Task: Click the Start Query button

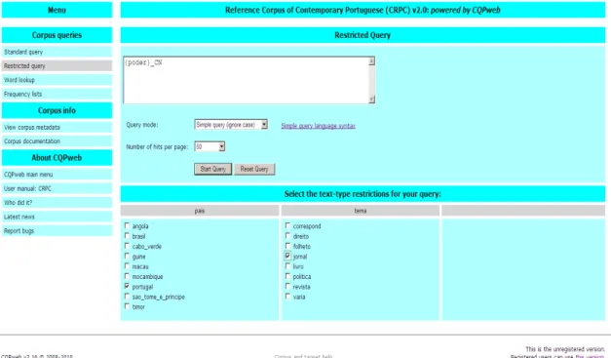Action: [x=212, y=169]
